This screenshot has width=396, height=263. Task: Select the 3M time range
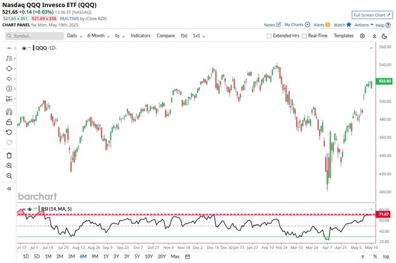click(71, 257)
